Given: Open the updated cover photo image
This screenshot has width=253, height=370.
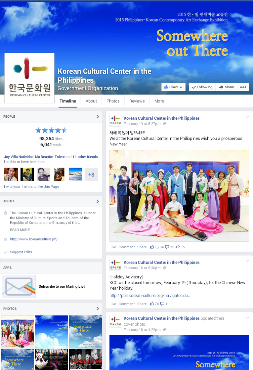Looking at the screenshot, I should 179,352.
